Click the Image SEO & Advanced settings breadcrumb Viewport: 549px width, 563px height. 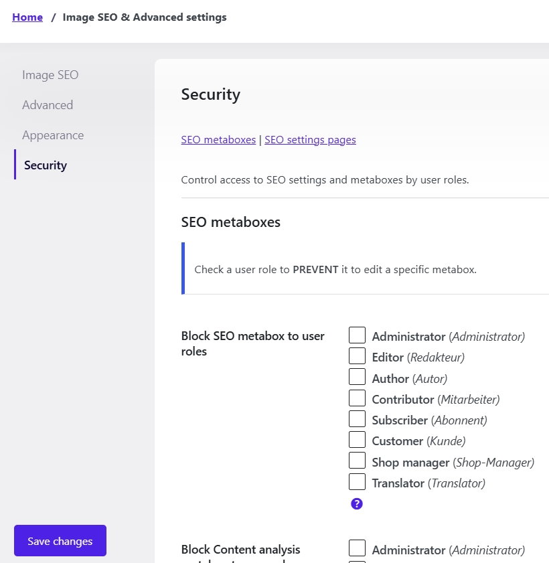click(x=145, y=17)
